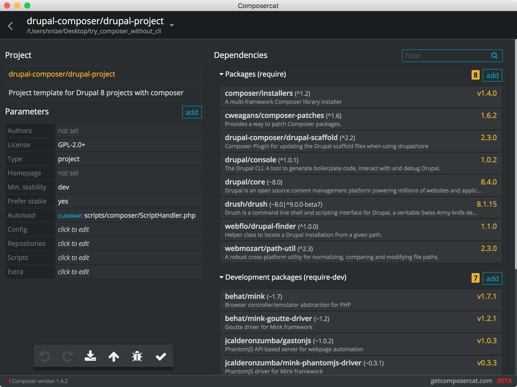Set the Authors parameter value
Image resolution: width=517 pixels, height=387 pixels.
tap(128, 131)
